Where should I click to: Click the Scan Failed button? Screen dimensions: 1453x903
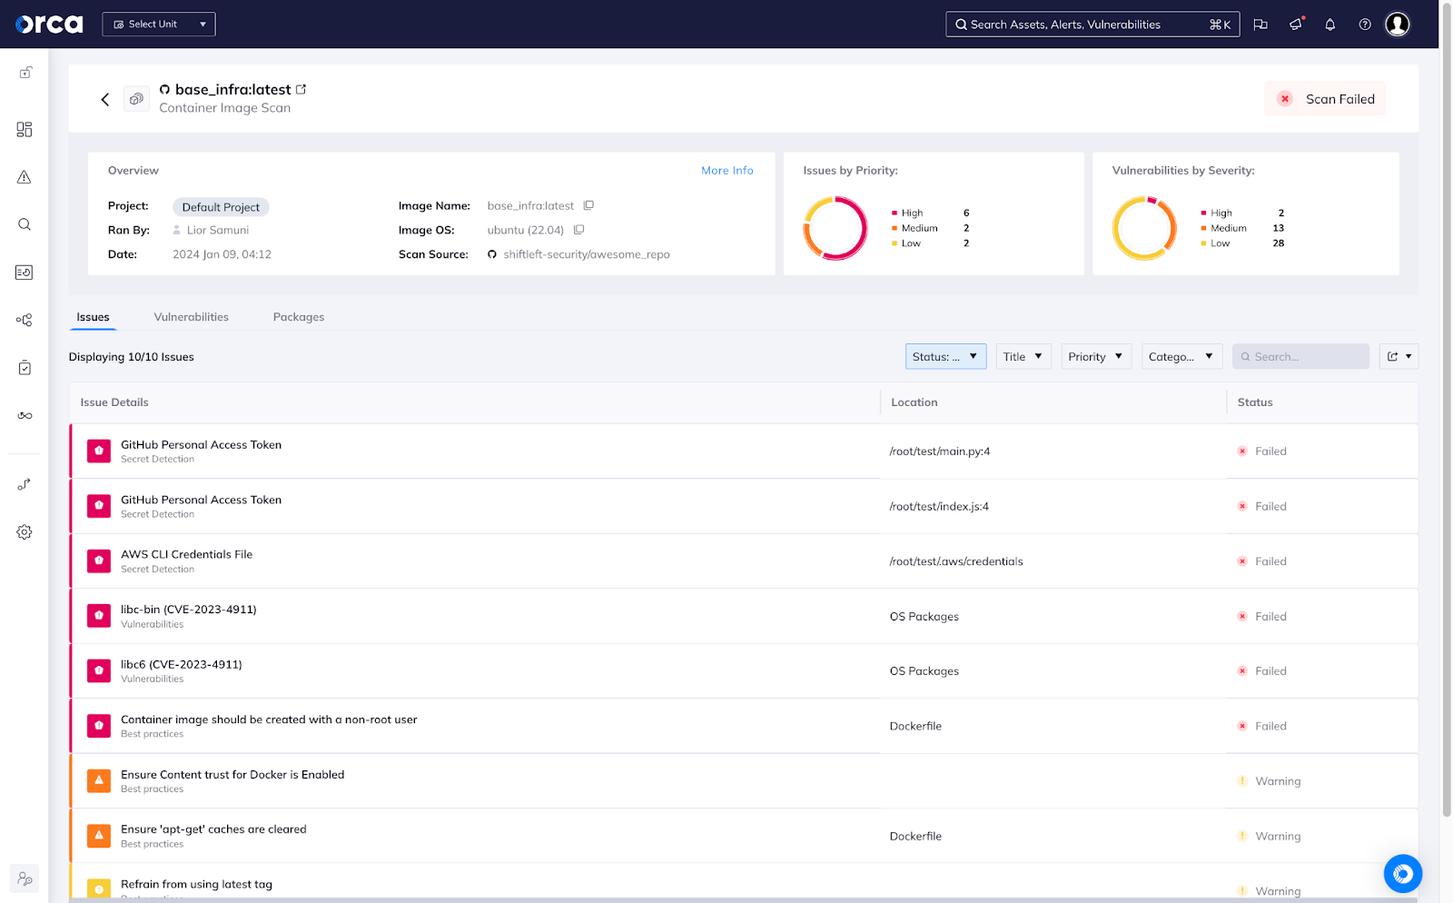click(1325, 98)
